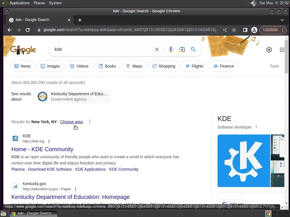The height and width of the screenshot is (217, 290).
Task: Search by image with camera icon
Action: pos(182,49)
